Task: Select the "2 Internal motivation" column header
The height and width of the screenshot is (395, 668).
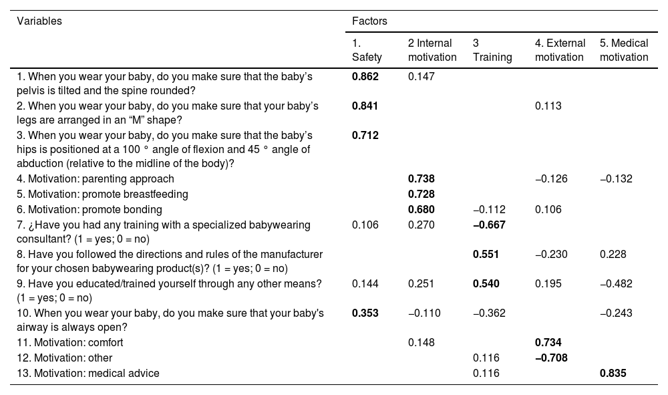Action: (432, 50)
